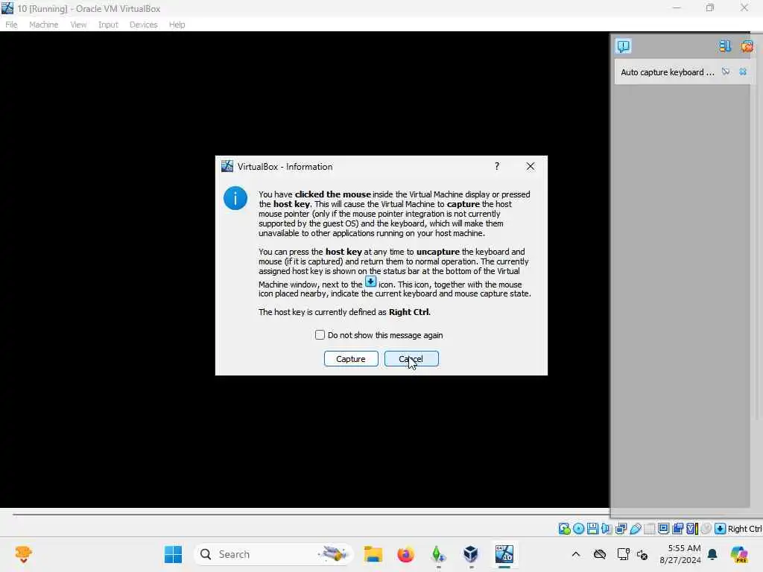Open the green app icon in taskbar
Image resolution: width=763 pixels, height=572 pixels.
[438, 554]
